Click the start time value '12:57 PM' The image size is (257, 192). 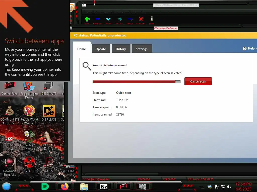pyautogui.click(x=122, y=100)
